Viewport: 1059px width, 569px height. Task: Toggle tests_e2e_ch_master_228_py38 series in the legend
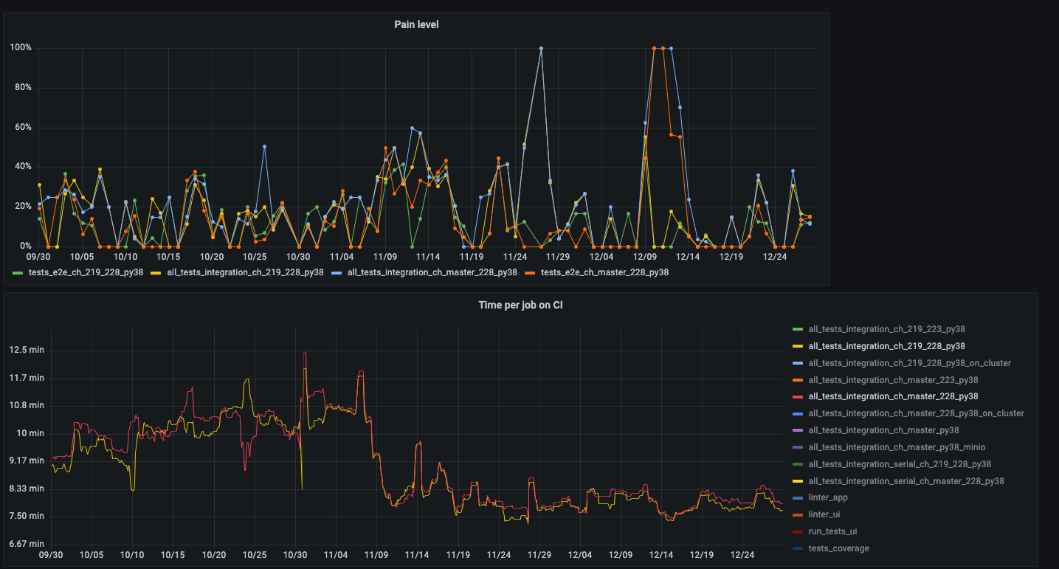point(604,272)
